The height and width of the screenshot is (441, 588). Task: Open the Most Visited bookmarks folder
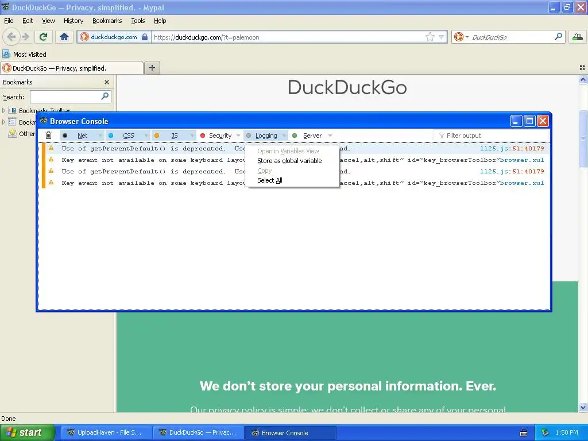(24, 55)
